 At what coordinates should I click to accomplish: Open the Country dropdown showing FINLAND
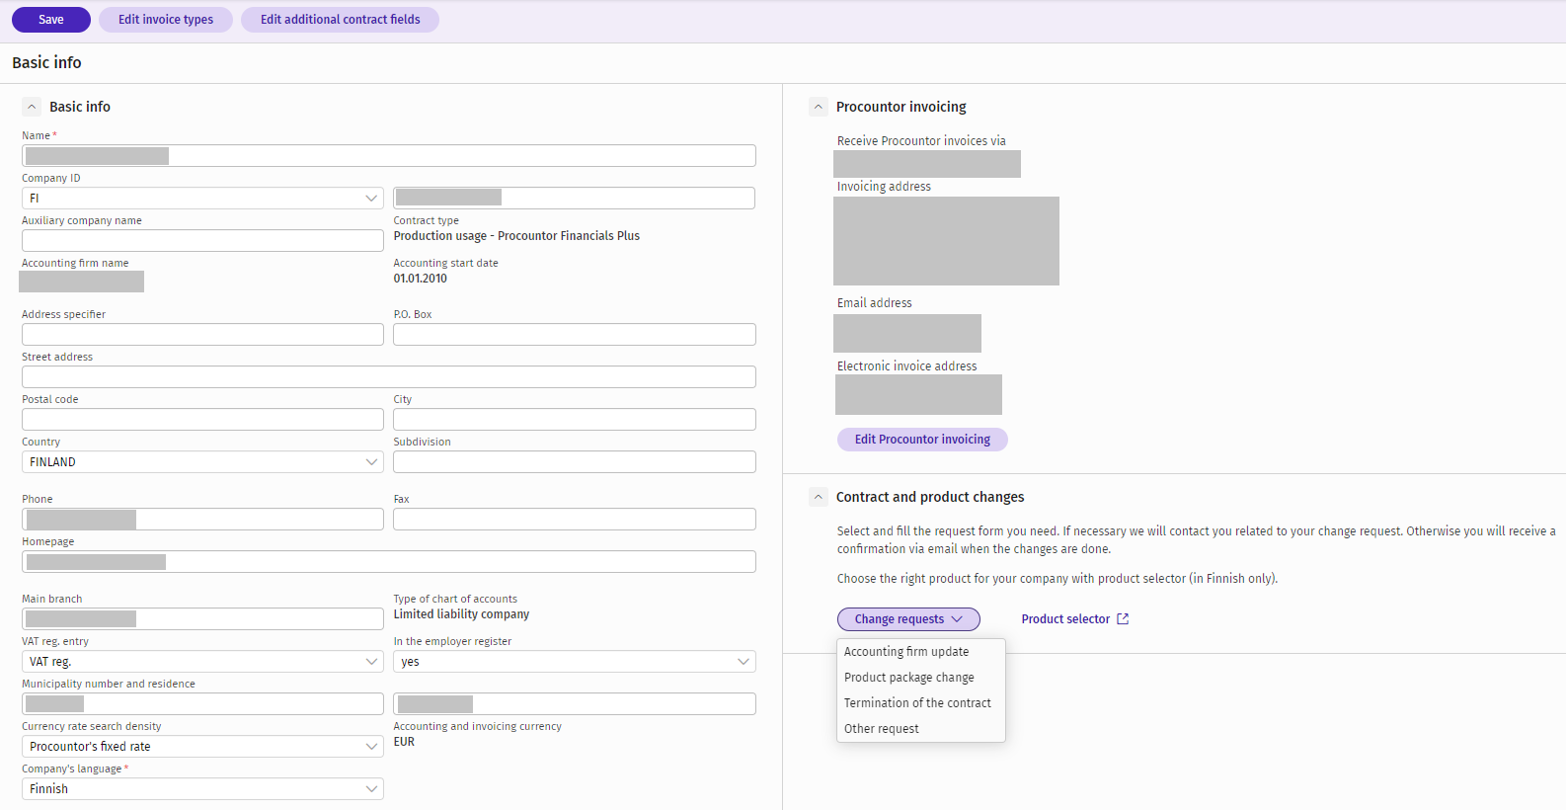202,462
